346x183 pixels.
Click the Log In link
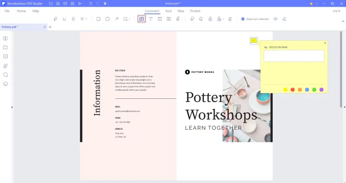point(336,11)
